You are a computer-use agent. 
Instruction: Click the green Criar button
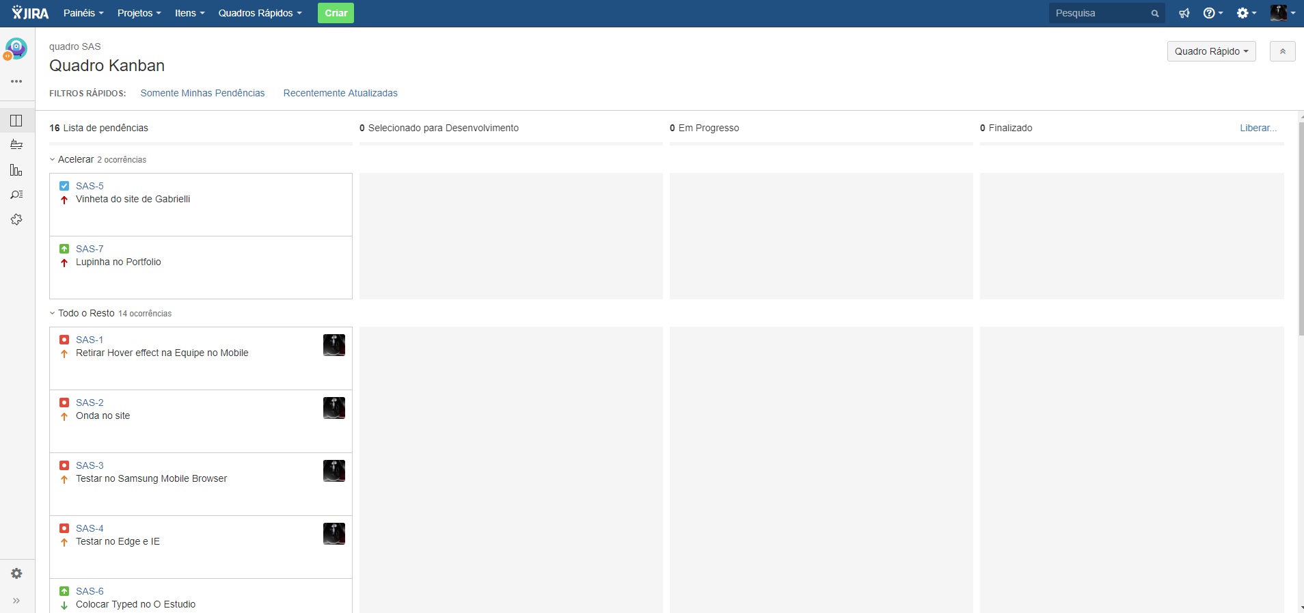(336, 13)
